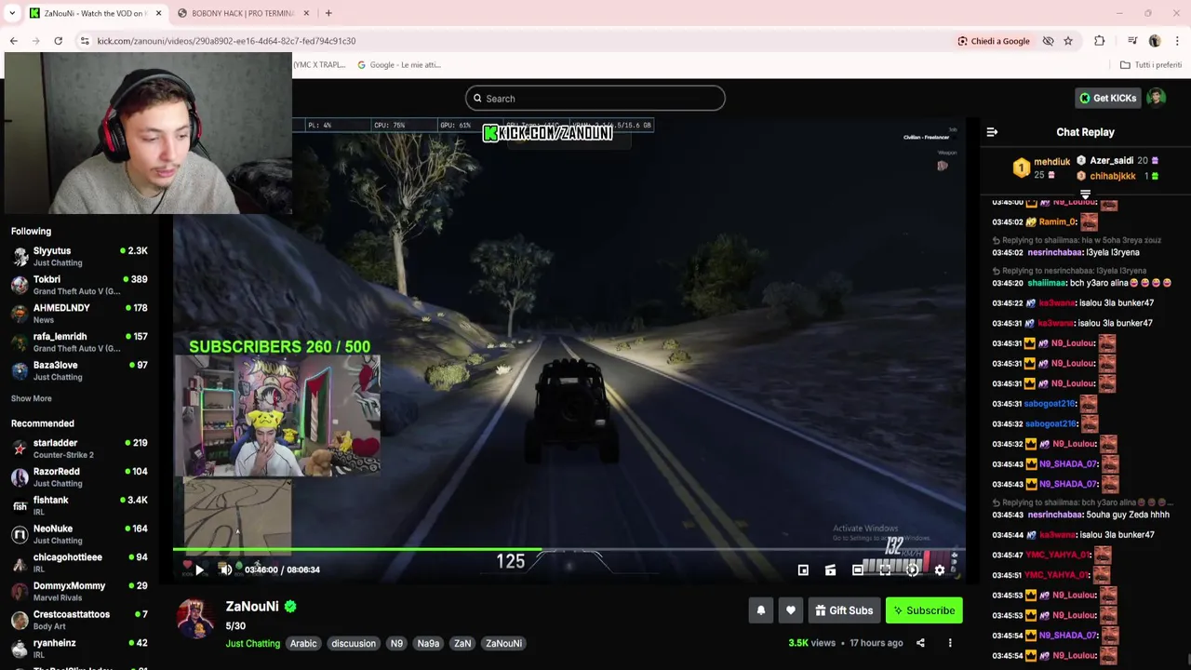Toggle the notification bell for ZaNouNi
The height and width of the screenshot is (670, 1191).
coord(760,610)
